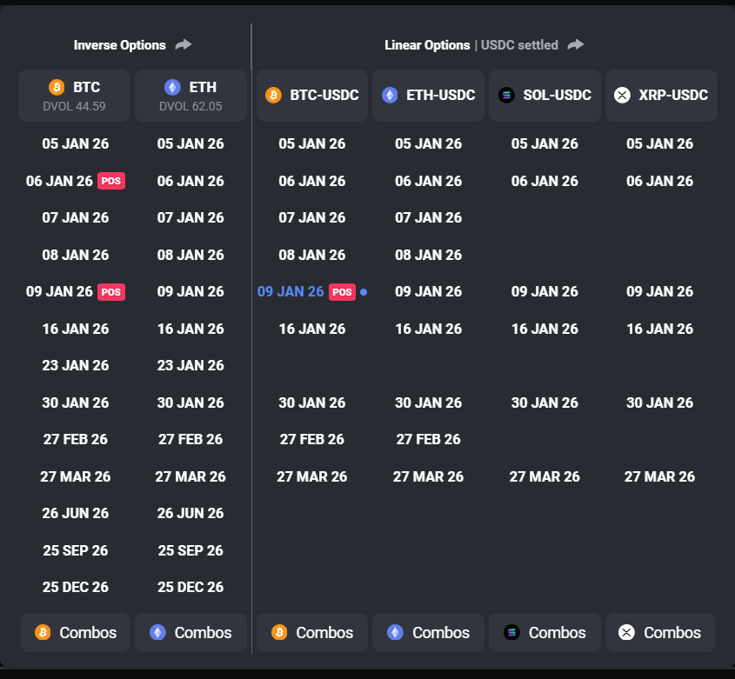This screenshot has height=679, width=735.
Task: Open SOL-USDC Combos
Action: pos(545,633)
